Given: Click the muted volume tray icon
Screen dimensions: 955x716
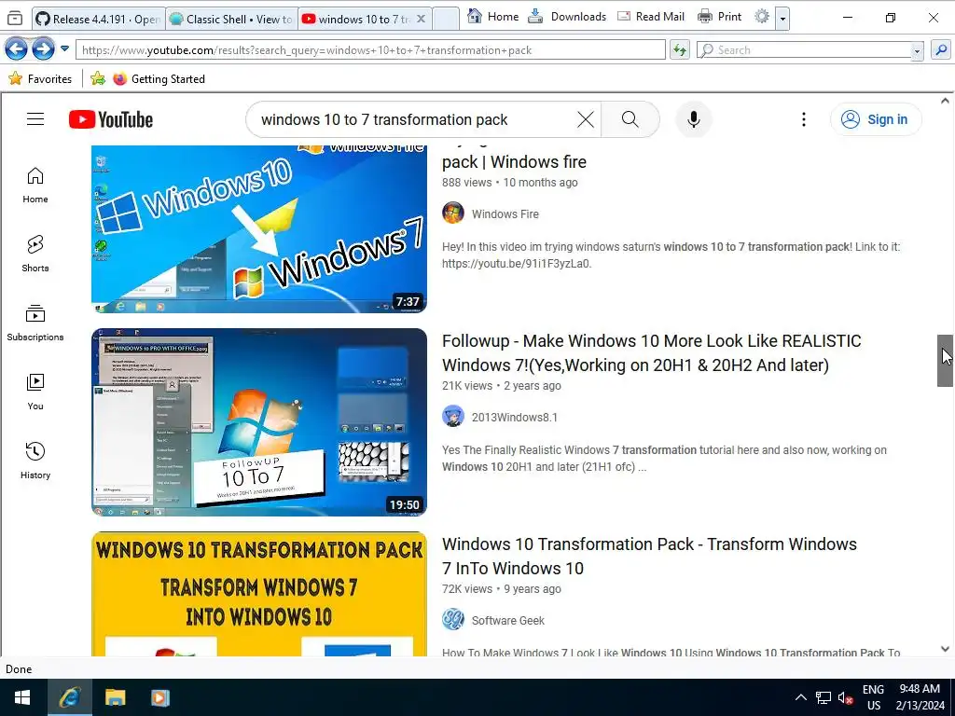Looking at the screenshot, I should 845,697.
